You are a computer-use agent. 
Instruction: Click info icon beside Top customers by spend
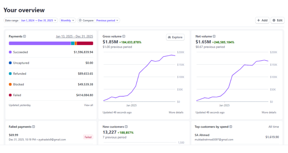tap(231, 127)
